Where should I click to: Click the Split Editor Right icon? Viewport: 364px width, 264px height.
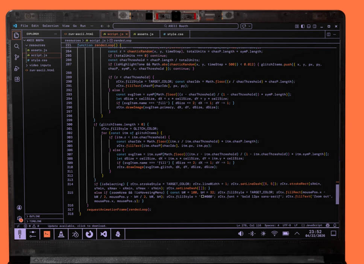pos(329,34)
